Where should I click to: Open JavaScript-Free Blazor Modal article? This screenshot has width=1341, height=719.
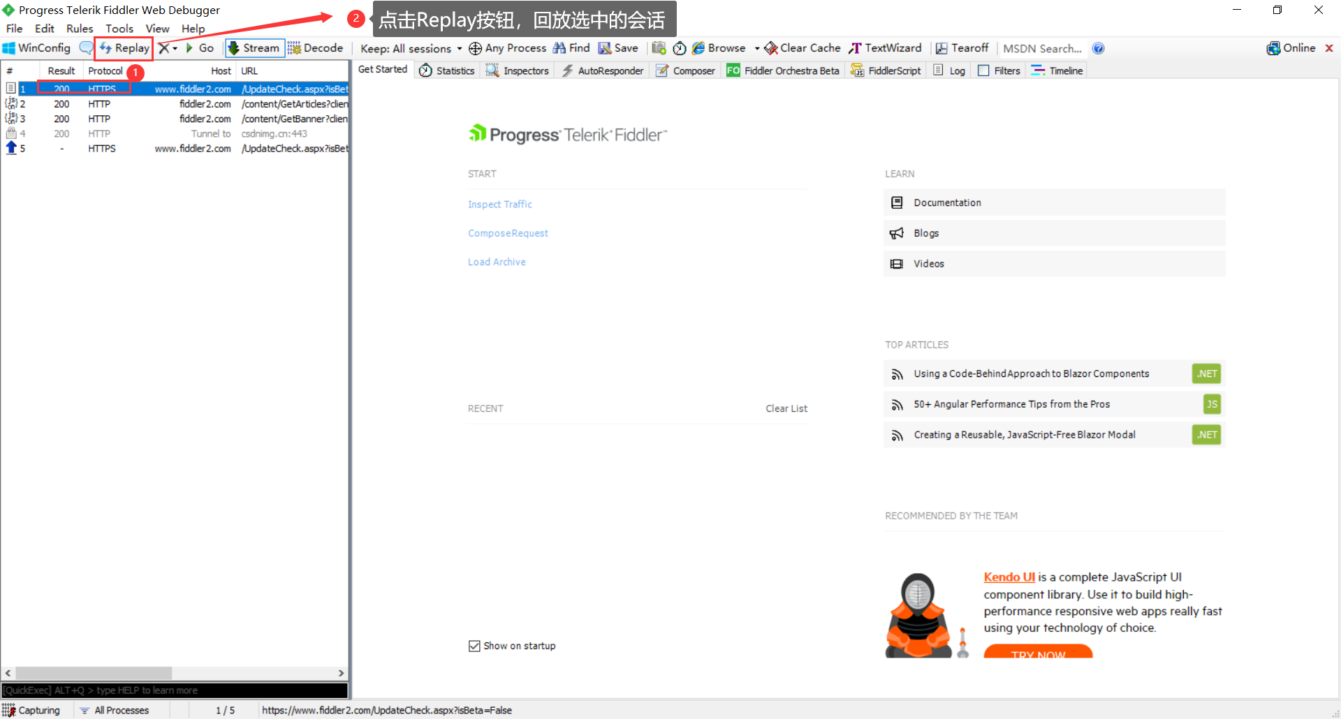tap(1055, 435)
